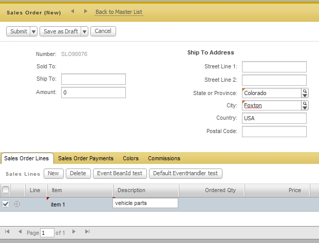The width and height of the screenshot is (319, 243).
Task: Expand the Save as Draft dropdown arrow
Action: [84, 31]
